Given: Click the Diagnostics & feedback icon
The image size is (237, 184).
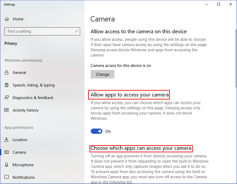Looking at the screenshot, I should [x=7, y=98].
